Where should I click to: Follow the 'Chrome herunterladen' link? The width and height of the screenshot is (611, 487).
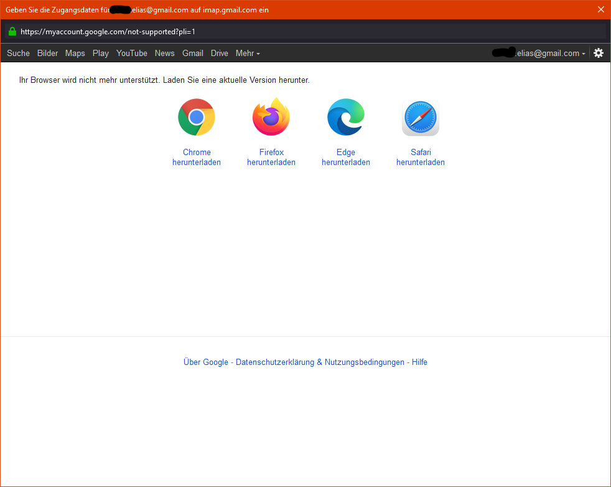pos(197,157)
